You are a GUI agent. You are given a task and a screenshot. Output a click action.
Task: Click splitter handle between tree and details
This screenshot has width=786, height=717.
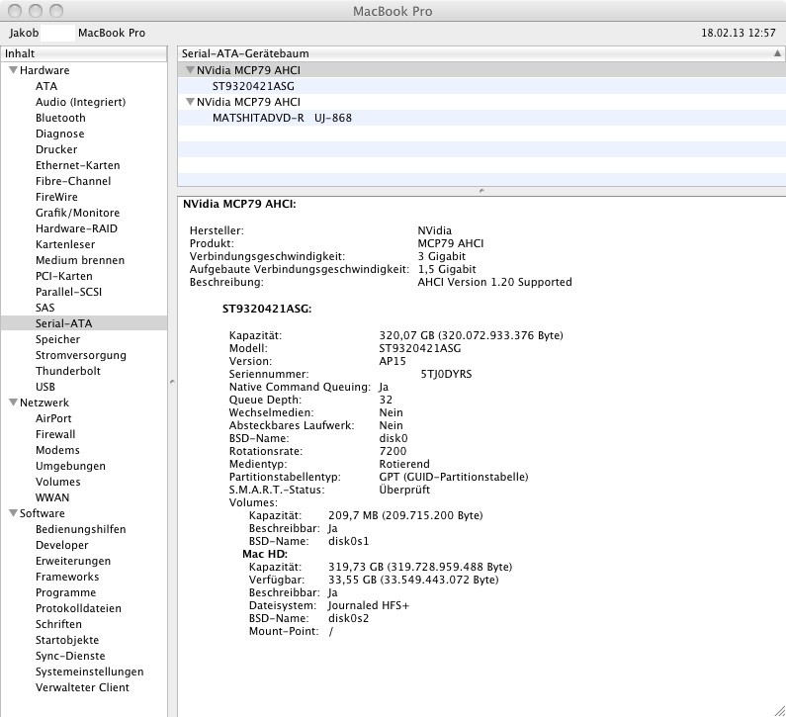[x=481, y=191]
